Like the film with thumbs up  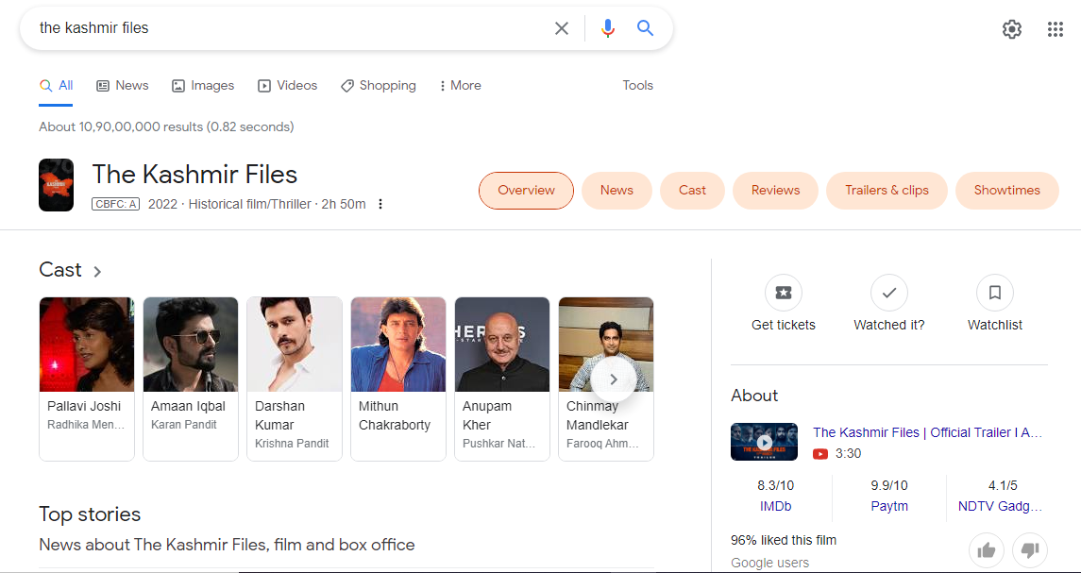point(987,549)
